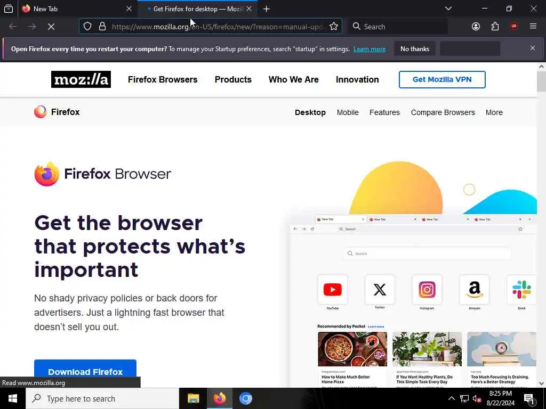Click the Slack tile in illustration
Image resolution: width=546 pixels, height=409 pixels.
[x=521, y=289]
